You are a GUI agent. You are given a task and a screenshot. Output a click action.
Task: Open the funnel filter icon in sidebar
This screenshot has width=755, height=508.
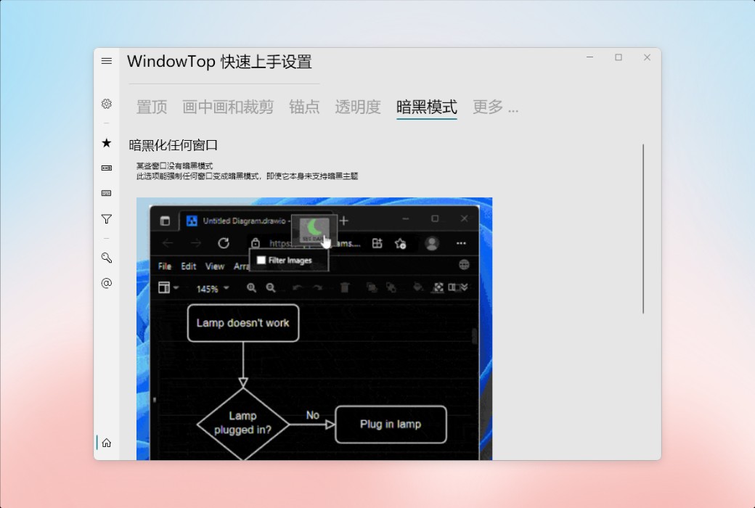(107, 219)
